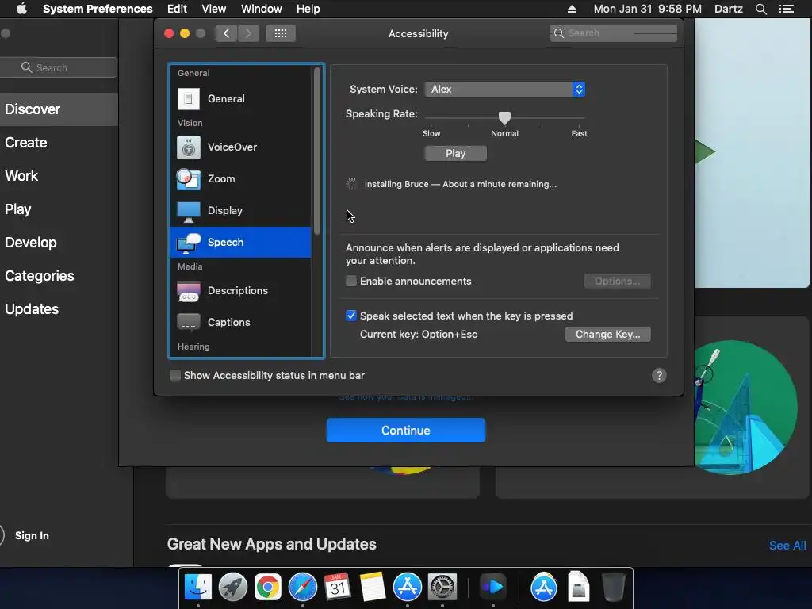Open blue play-arrow app in Dock
Image resolution: width=812 pixels, height=609 pixels.
(492, 587)
